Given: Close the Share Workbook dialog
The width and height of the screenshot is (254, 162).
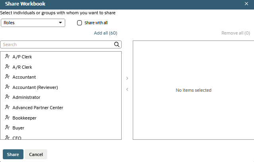Looking at the screenshot, I should (x=246, y=4).
